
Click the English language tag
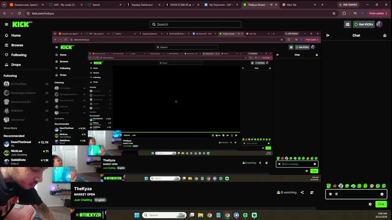[100, 200]
